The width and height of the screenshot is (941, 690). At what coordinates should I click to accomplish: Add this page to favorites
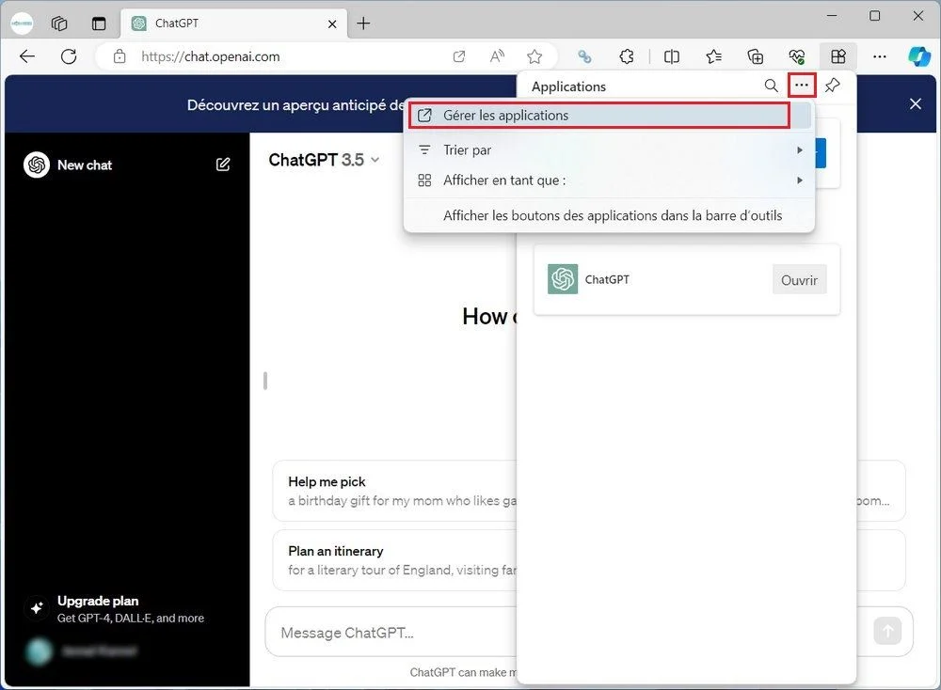point(534,56)
